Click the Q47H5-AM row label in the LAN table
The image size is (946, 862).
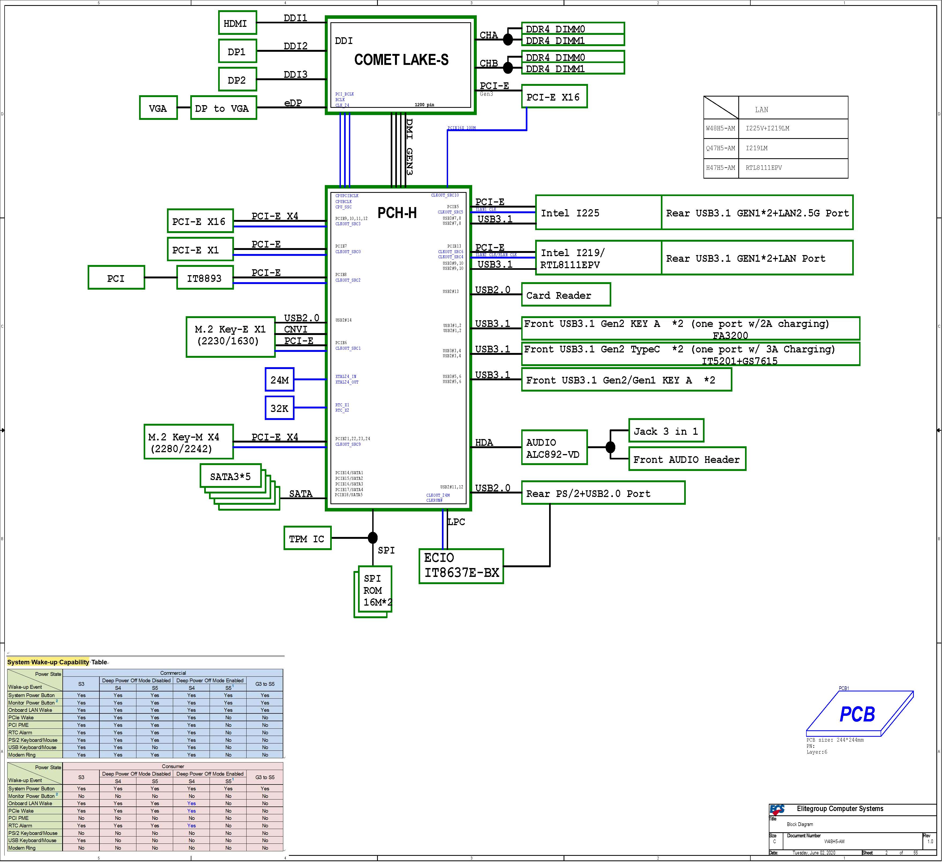tap(721, 148)
